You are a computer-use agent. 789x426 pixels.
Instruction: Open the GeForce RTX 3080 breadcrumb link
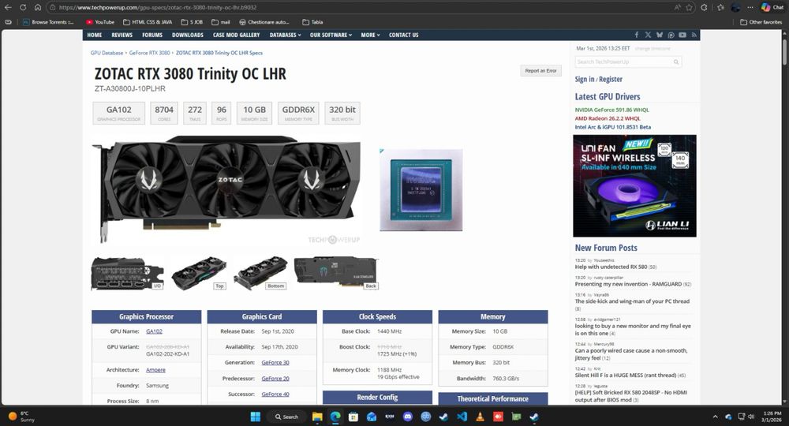coord(149,53)
